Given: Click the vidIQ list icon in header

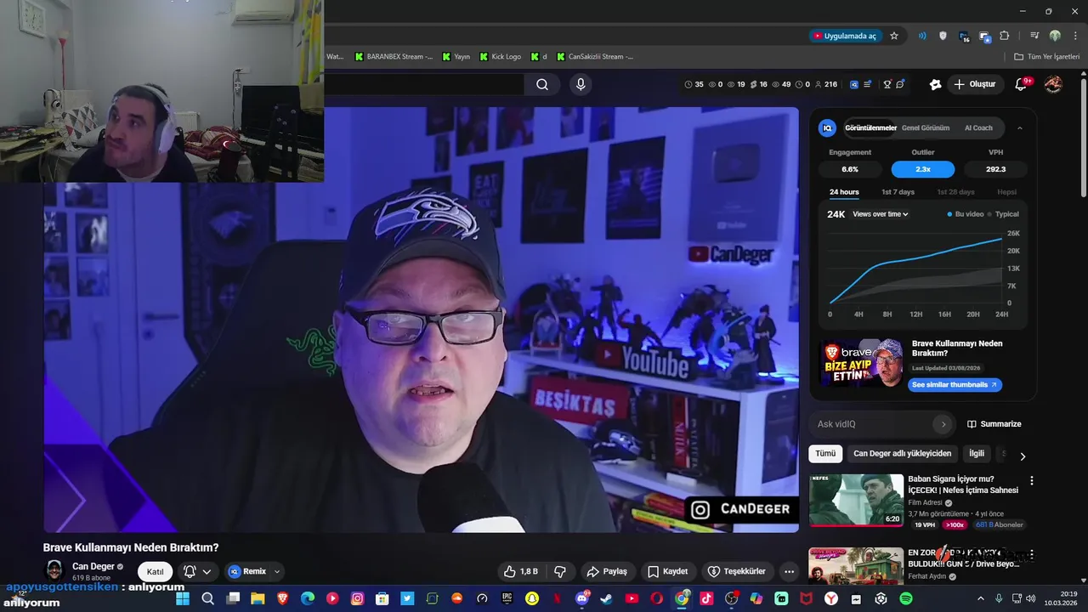Looking at the screenshot, I should [868, 84].
